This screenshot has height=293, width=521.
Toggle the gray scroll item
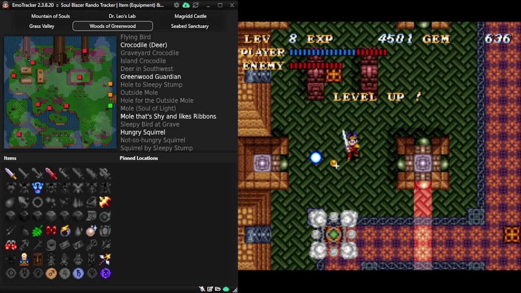pyautogui.click(x=91, y=216)
